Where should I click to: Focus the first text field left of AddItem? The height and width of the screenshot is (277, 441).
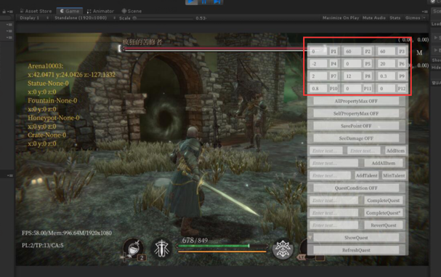pos(326,150)
